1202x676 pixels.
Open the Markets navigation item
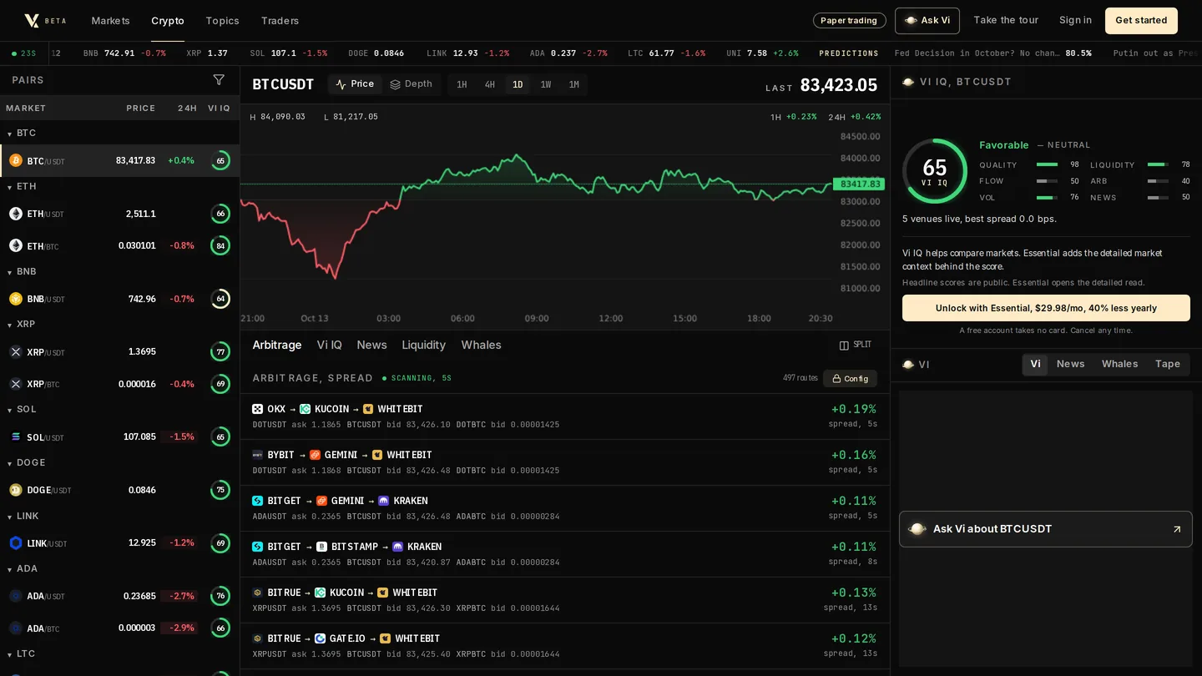110,21
